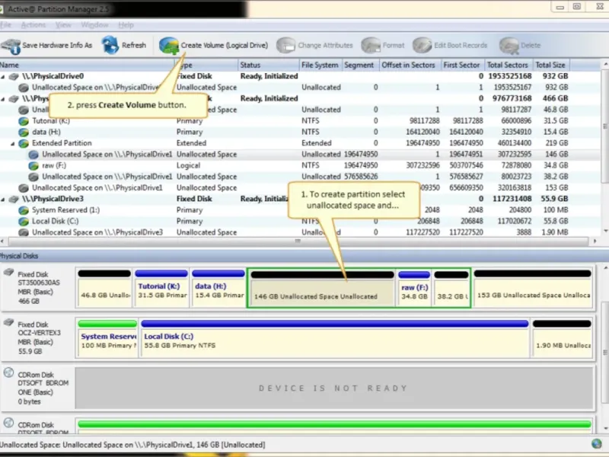Click the partition list's scroll-up arrow
Viewport: 609px width, 457px height.
point(605,64)
